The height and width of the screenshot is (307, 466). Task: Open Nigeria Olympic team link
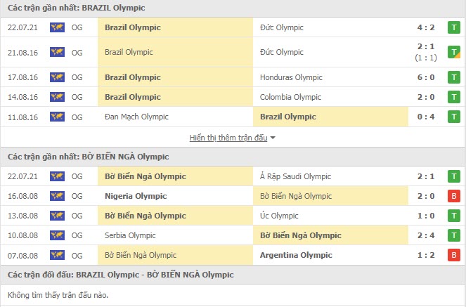pyautogui.click(x=135, y=196)
